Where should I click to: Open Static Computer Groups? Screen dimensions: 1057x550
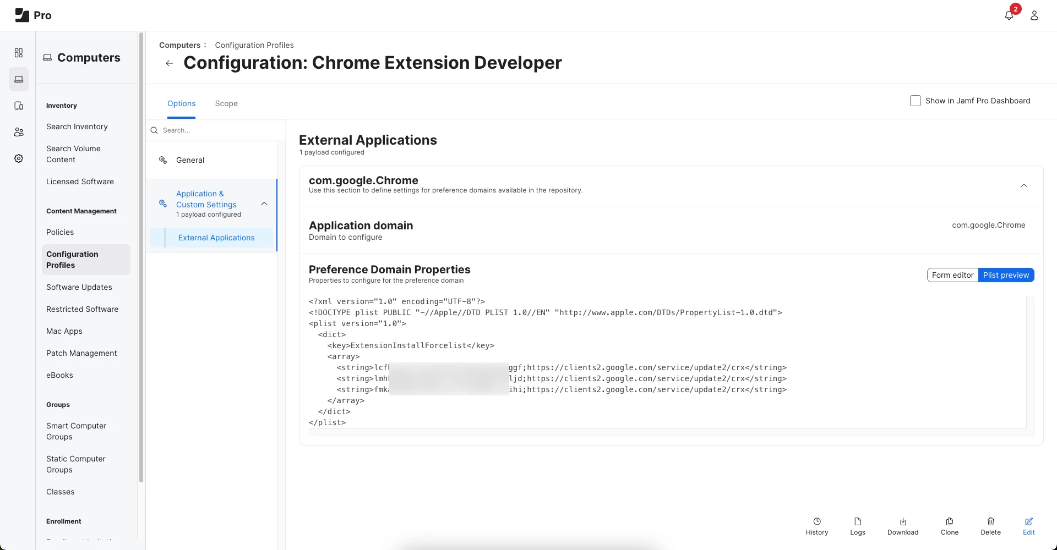click(76, 464)
